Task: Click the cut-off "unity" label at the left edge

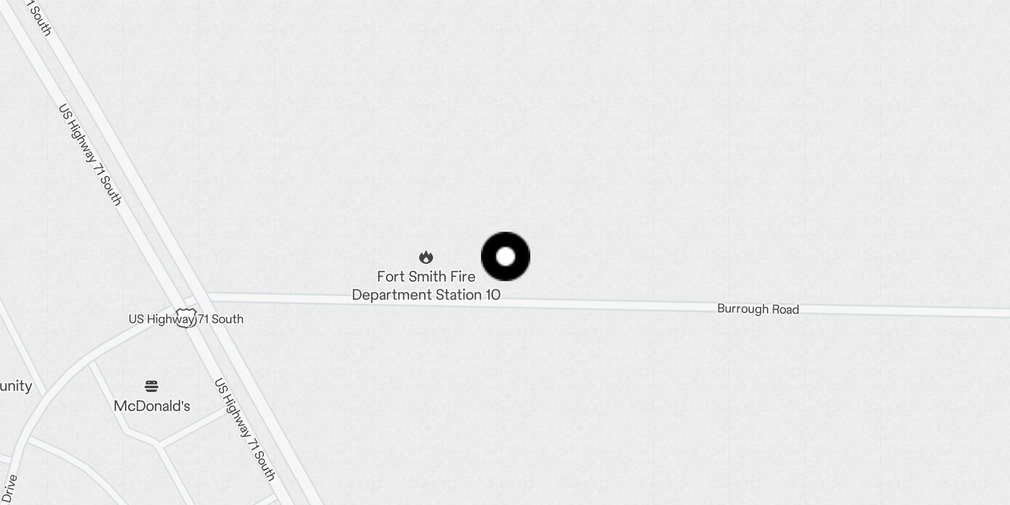Action: point(16,386)
